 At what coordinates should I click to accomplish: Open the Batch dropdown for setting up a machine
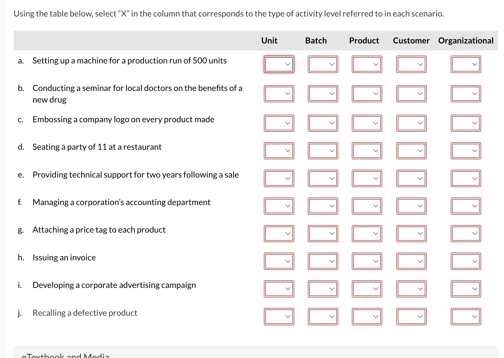pyautogui.click(x=322, y=64)
